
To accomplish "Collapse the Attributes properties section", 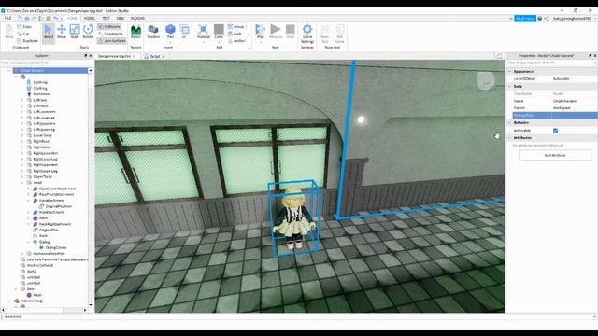I will (x=510, y=138).
